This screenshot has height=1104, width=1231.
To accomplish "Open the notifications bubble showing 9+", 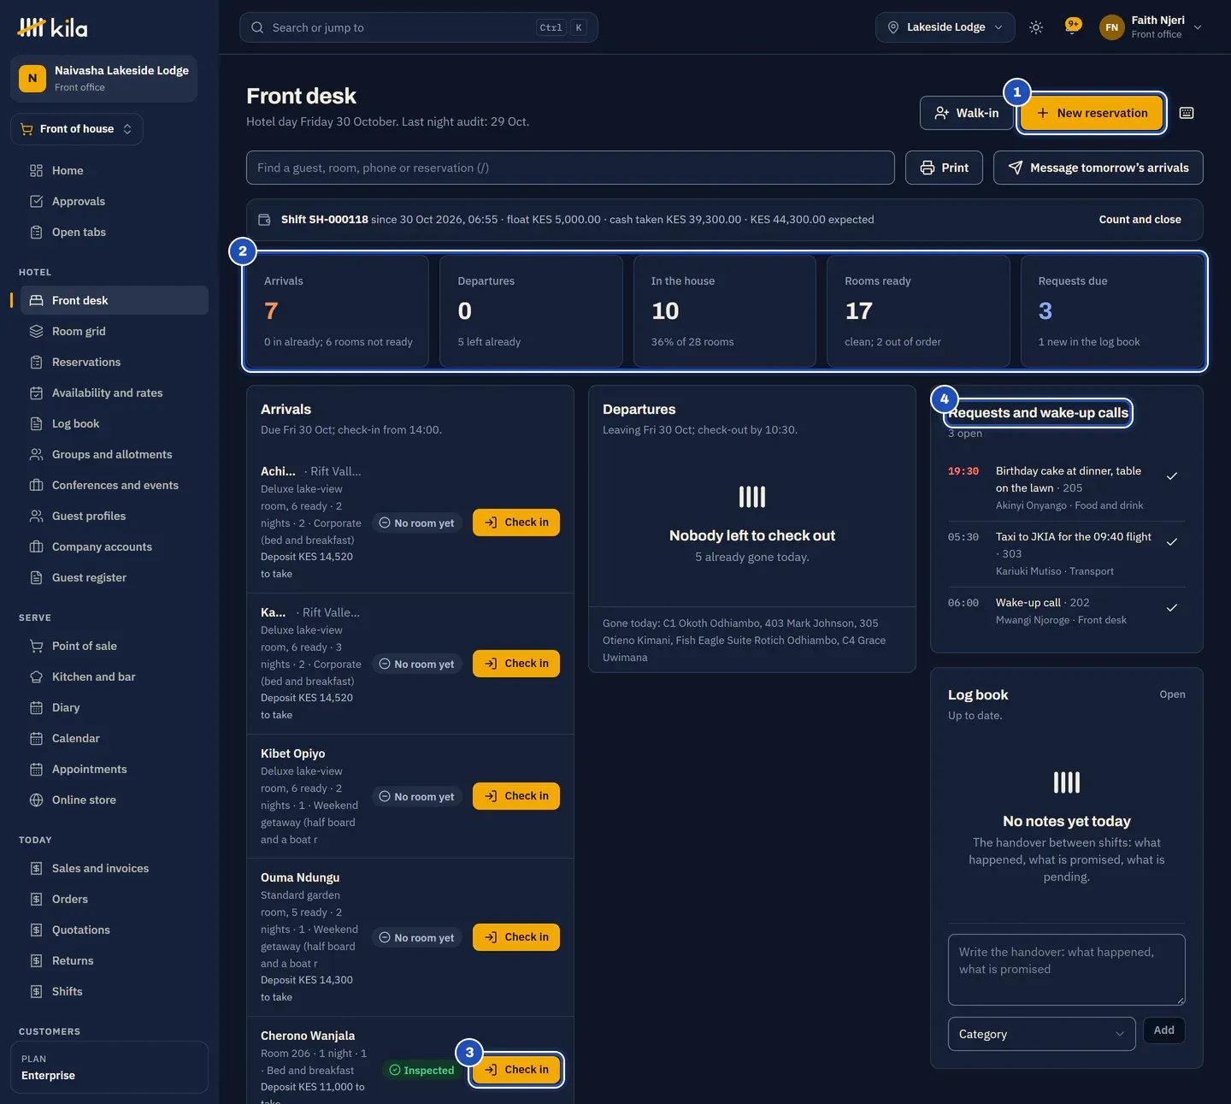I will [1073, 26].
